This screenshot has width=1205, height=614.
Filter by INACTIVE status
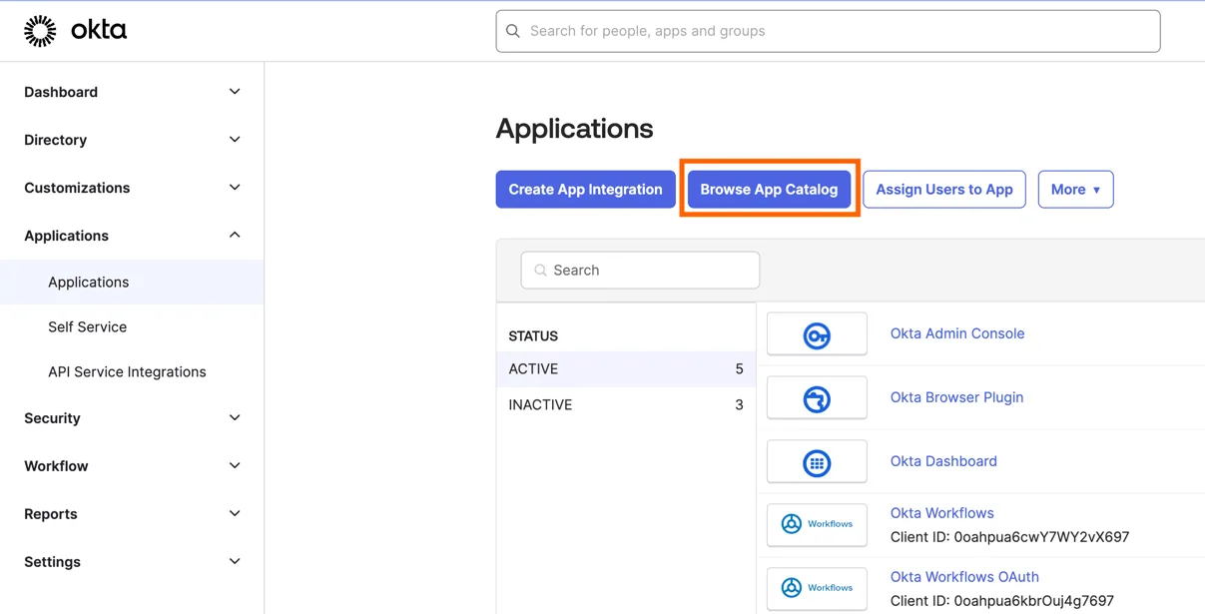pyautogui.click(x=626, y=405)
